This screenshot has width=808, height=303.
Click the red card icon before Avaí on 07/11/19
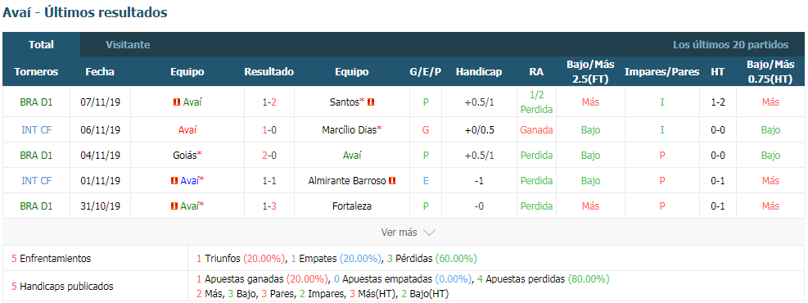coord(177,102)
